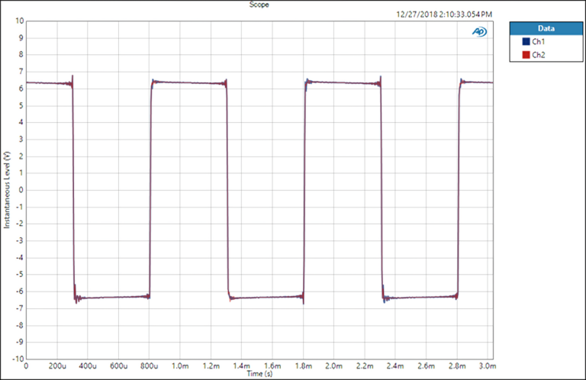Click the AP logo icon
This screenshot has height=380, width=586.
click(479, 32)
